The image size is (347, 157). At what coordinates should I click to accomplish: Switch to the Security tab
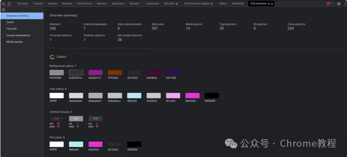tap(134, 4)
